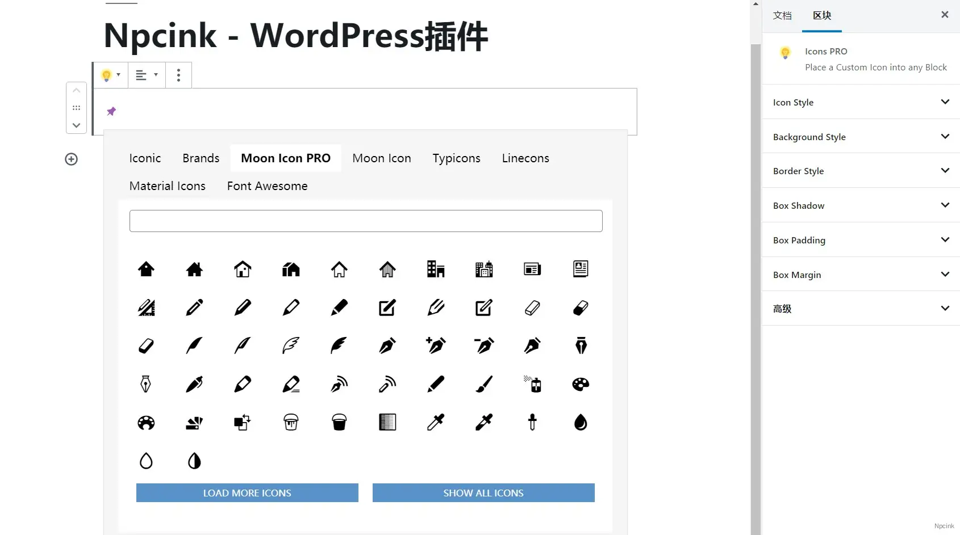Screen dimensions: 960x535
Task: Click the icon search input field
Action: tap(366, 221)
